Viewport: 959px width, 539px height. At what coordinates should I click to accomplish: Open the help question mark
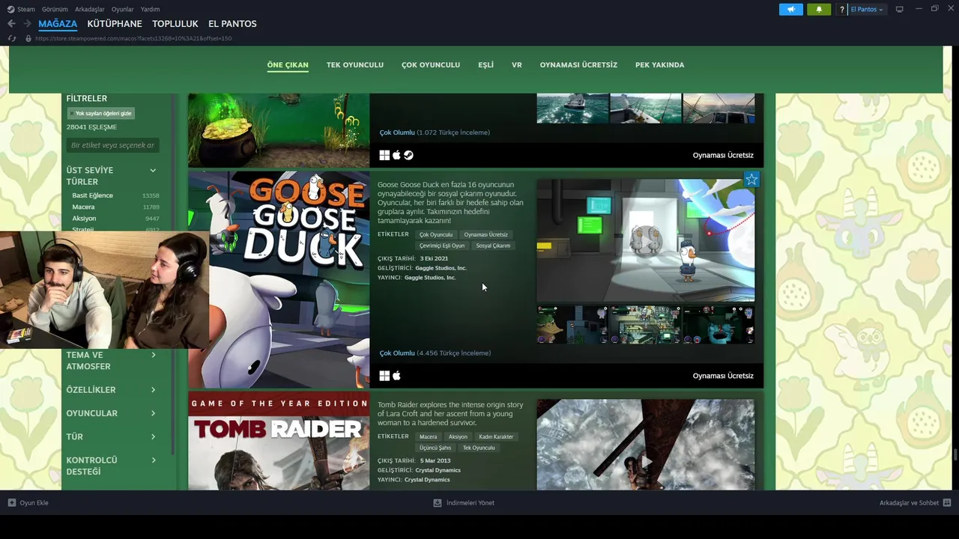point(842,9)
